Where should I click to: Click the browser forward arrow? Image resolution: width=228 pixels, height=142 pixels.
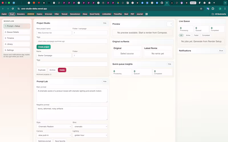8,9
